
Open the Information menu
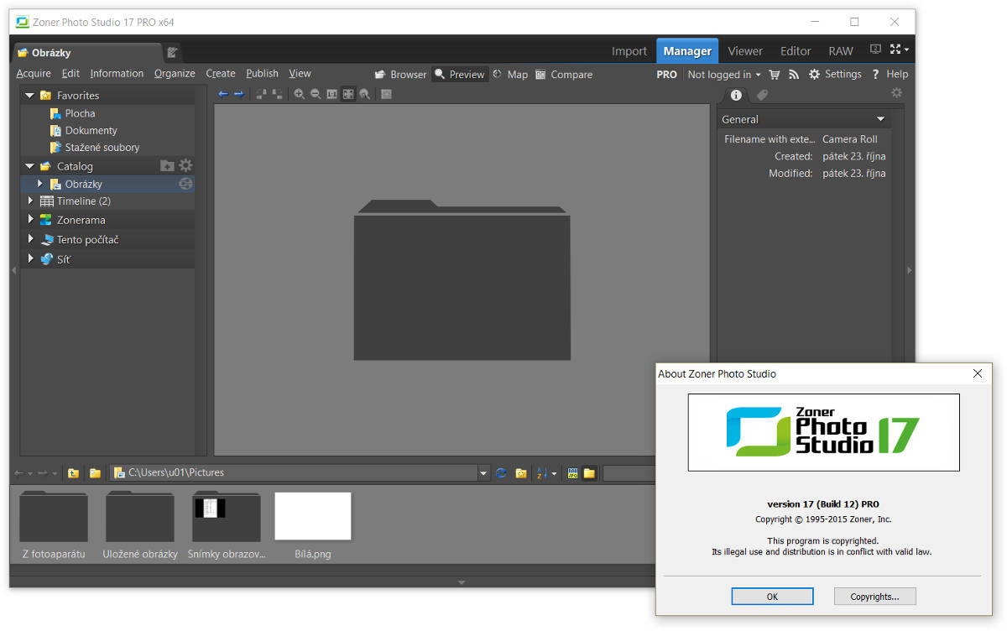[x=117, y=73]
